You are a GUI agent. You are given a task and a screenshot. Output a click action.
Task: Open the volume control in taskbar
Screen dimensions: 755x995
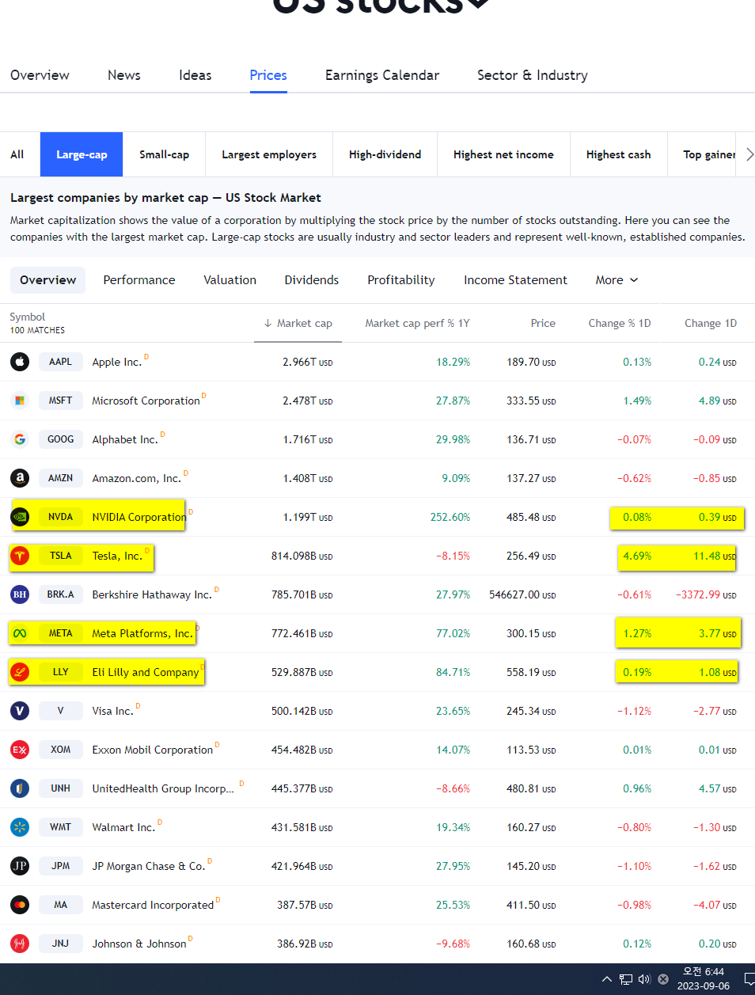[644, 979]
